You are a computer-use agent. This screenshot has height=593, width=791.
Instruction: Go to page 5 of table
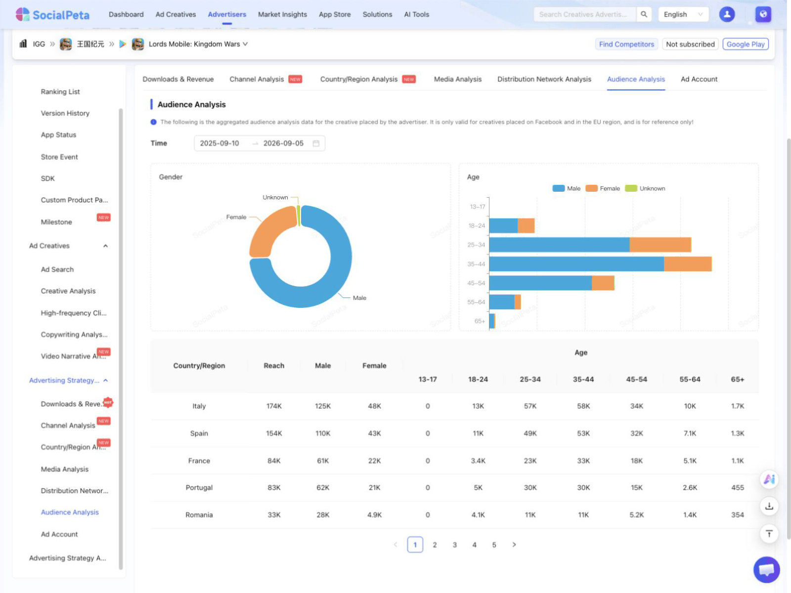tap(494, 545)
